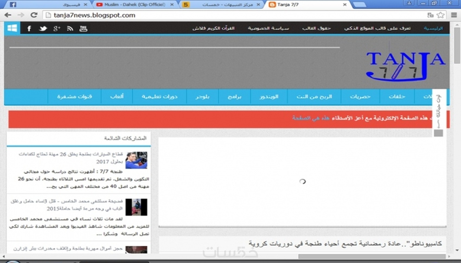The height and width of the screenshot is (263, 461).
Task: Close the Tanja 7/7 tab
Action: [x=345, y=5]
